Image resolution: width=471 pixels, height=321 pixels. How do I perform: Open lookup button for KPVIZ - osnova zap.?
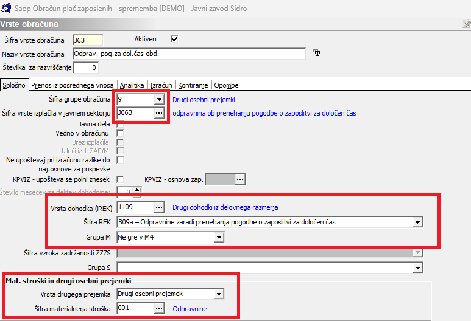239,179
